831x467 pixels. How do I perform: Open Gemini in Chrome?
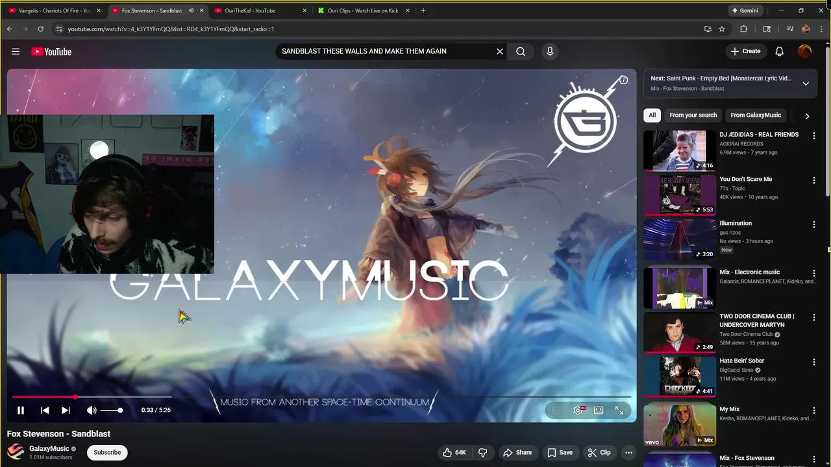tap(745, 10)
